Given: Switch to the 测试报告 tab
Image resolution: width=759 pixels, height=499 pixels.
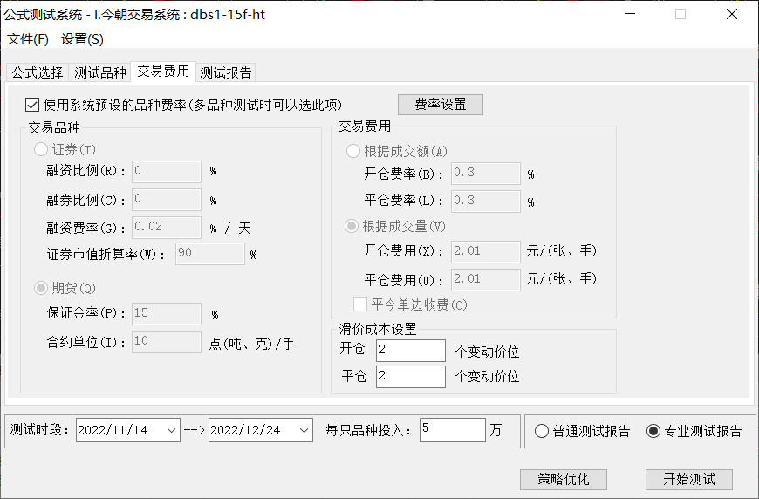Looking at the screenshot, I should click(x=226, y=72).
